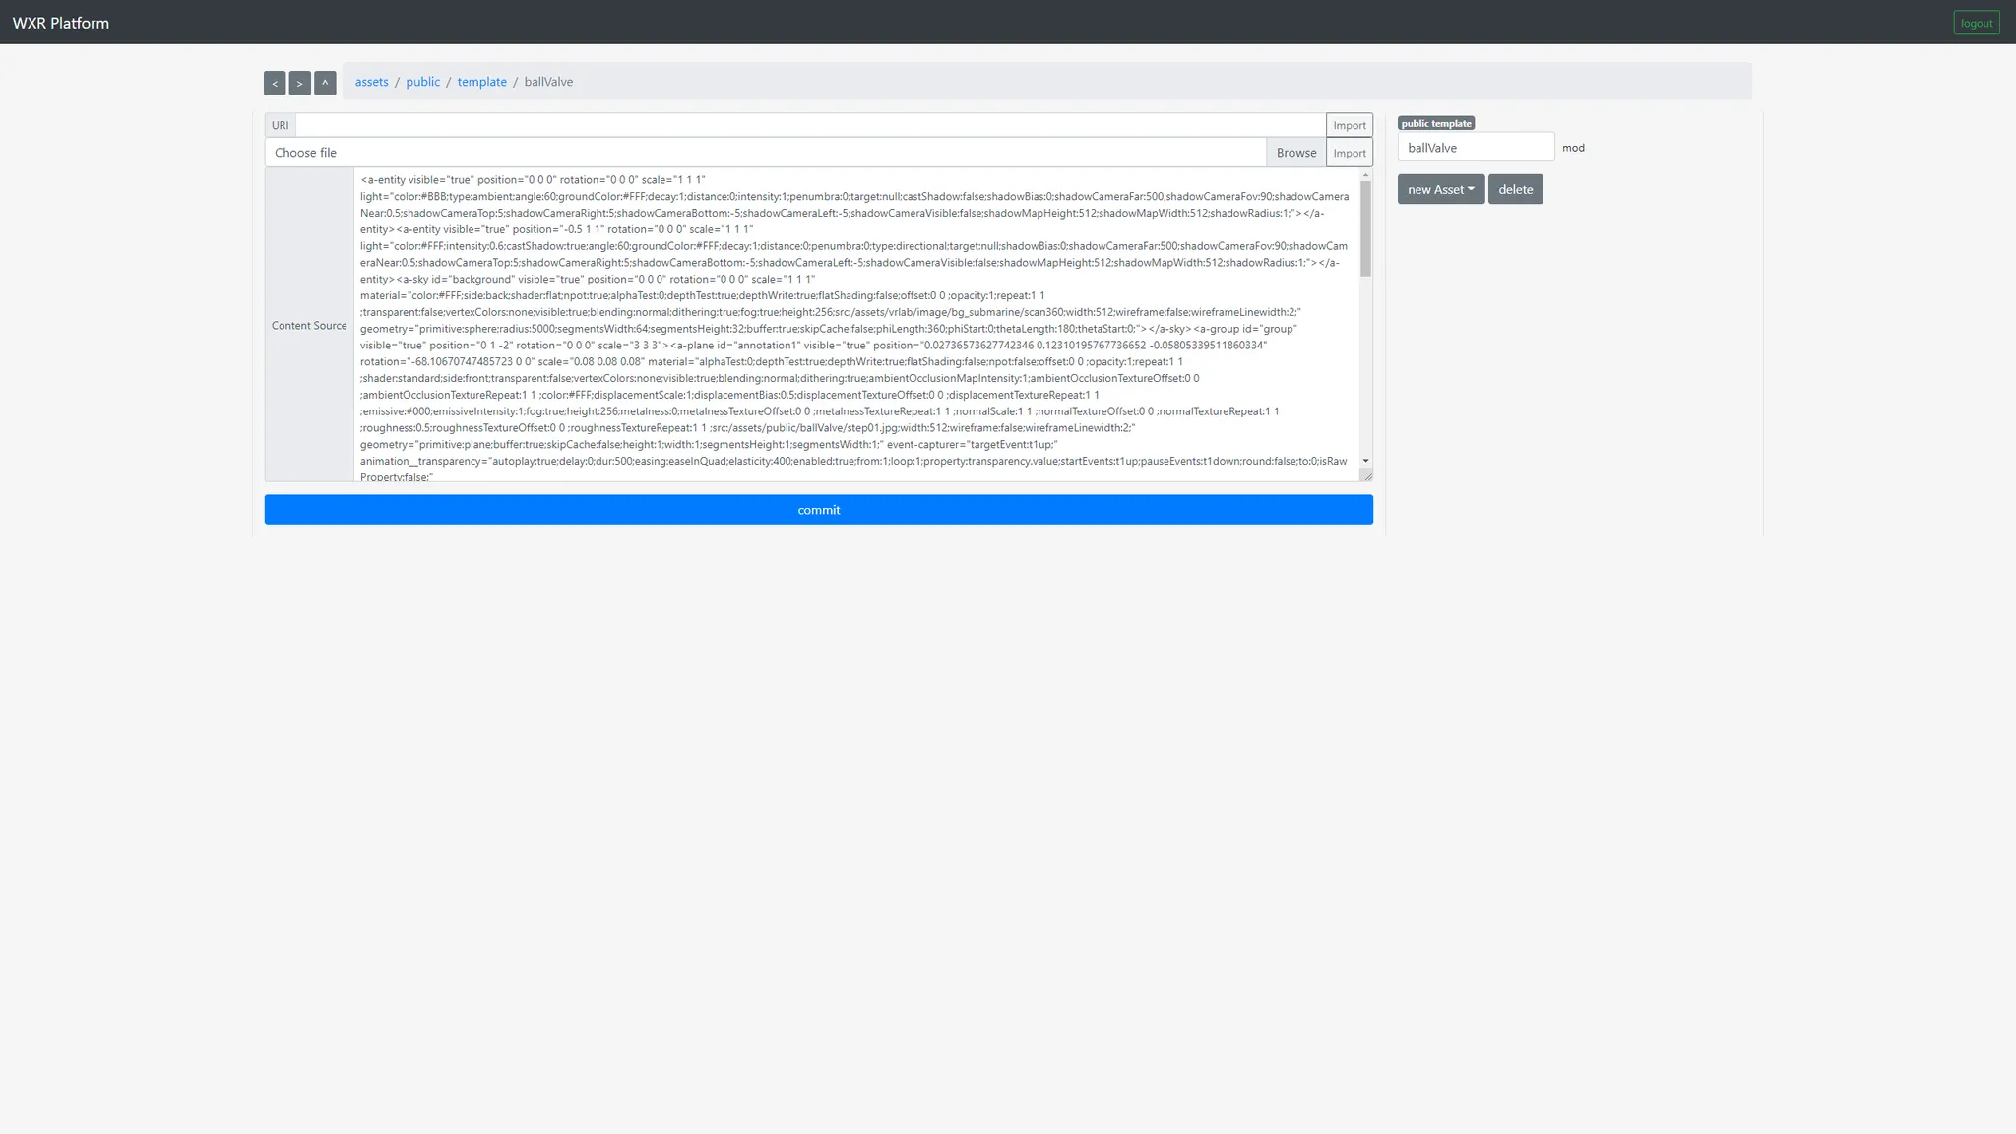2016x1134 pixels.
Task: Click Import next to URI field
Action: coord(1349,125)
